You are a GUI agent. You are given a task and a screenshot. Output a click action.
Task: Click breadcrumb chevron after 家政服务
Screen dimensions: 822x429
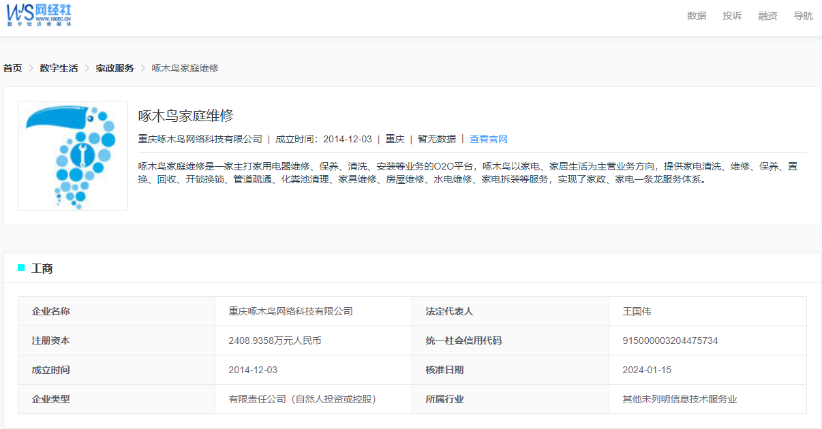coord(143,68)
